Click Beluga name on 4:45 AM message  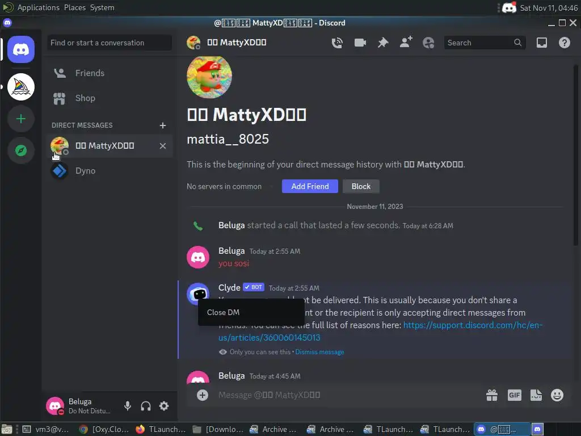pyautogui.click(x=231, y=376)
